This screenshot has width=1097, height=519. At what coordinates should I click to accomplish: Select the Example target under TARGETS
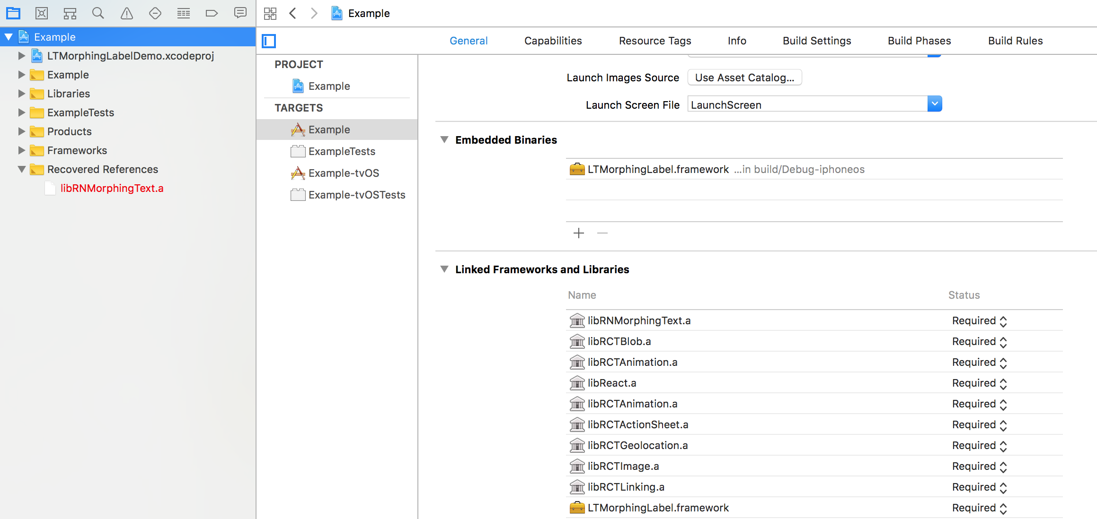click(337, 130)
